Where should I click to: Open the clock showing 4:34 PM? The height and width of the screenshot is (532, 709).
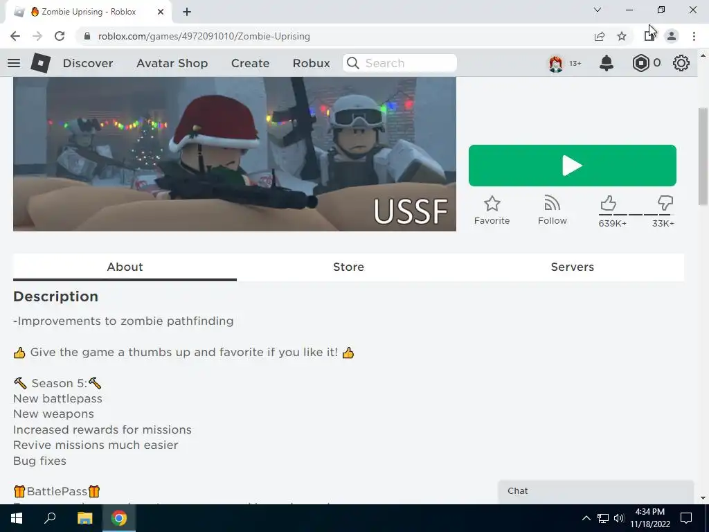point(649,518)
